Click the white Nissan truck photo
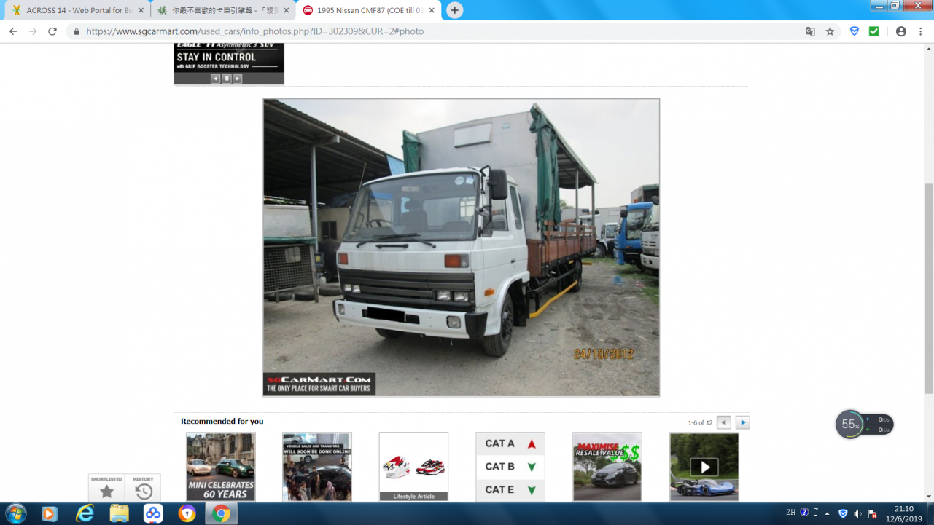 tap(462, 248)
